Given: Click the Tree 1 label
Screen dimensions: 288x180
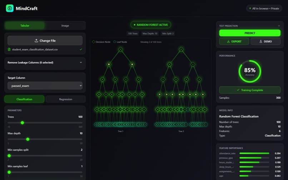Looking at the screenshot, I should [x=120, y=131].
